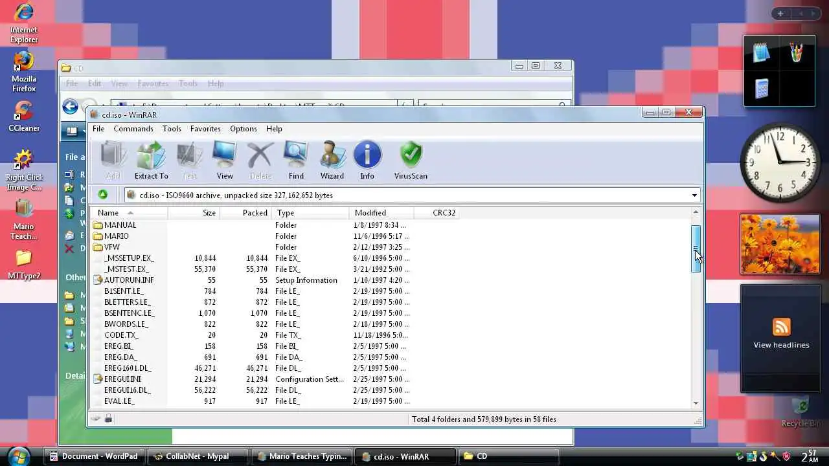Sort file list by Type column

(x=310, y=213)
